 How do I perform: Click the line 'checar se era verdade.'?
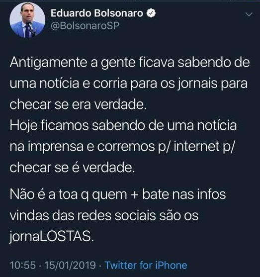point(78,104)
